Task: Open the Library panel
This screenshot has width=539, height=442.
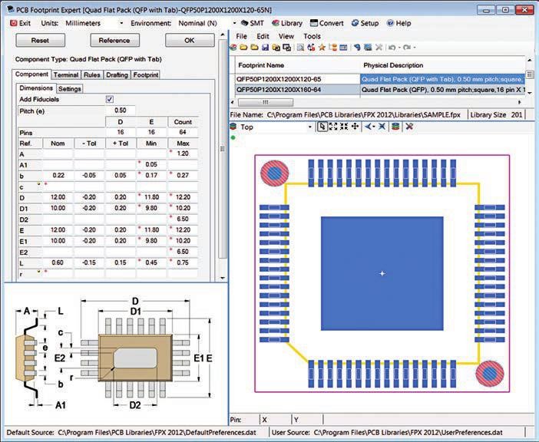Action: pyautogui.click(x=287, y=23)
